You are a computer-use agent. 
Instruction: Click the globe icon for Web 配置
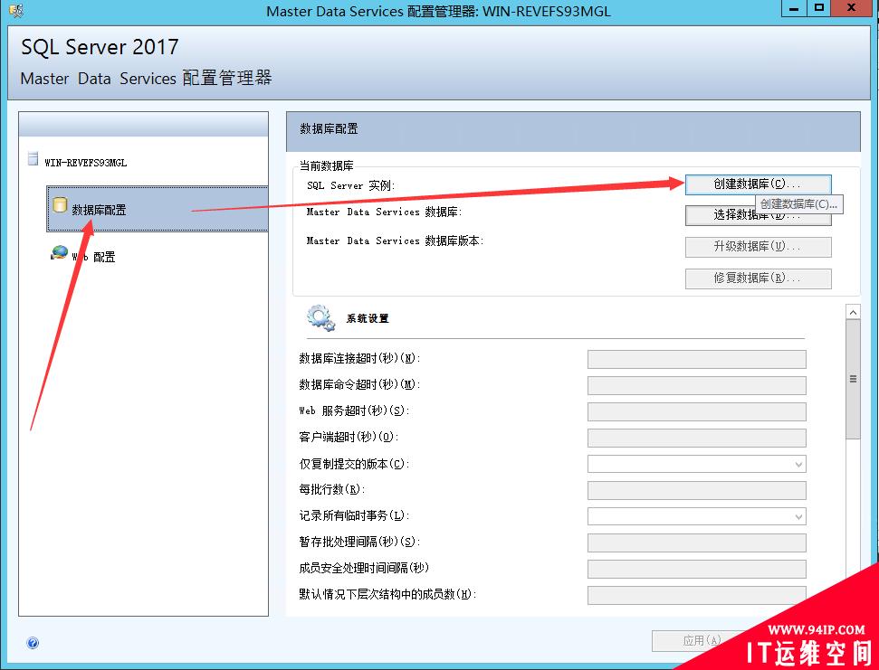coord(60,253)
